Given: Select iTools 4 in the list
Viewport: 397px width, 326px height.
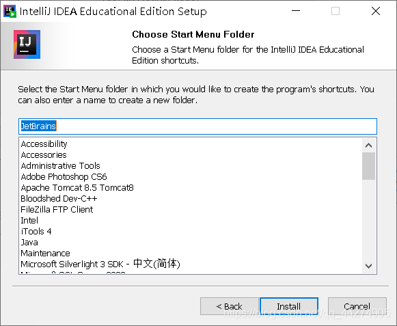Looking at the screenshot, I should [x=36, y=231].
